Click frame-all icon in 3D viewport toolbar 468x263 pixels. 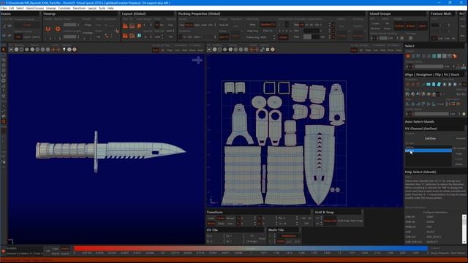pos(11,50)
